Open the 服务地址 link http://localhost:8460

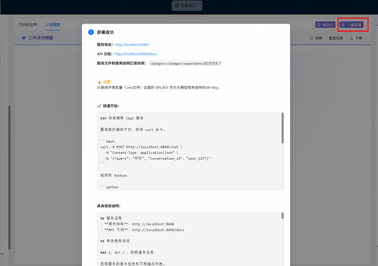[x=132, y=45]
